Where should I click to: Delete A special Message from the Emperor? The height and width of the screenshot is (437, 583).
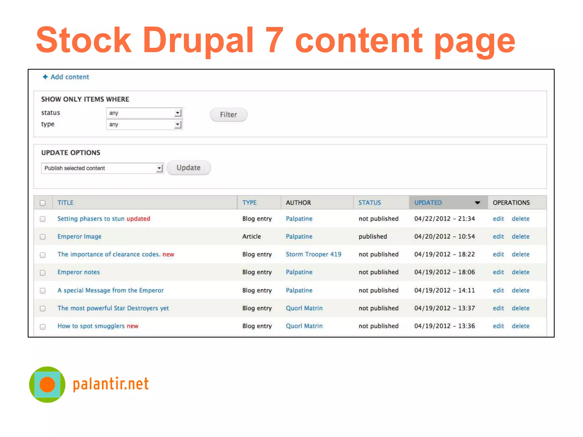click(x=520, y=290)
